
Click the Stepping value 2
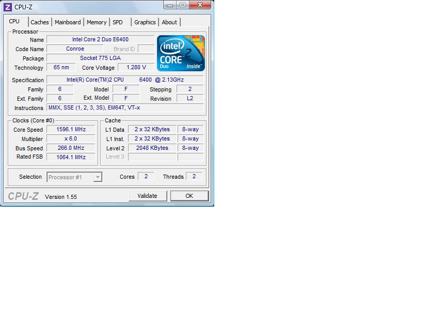pyautogui.click(x=190, y=89)
